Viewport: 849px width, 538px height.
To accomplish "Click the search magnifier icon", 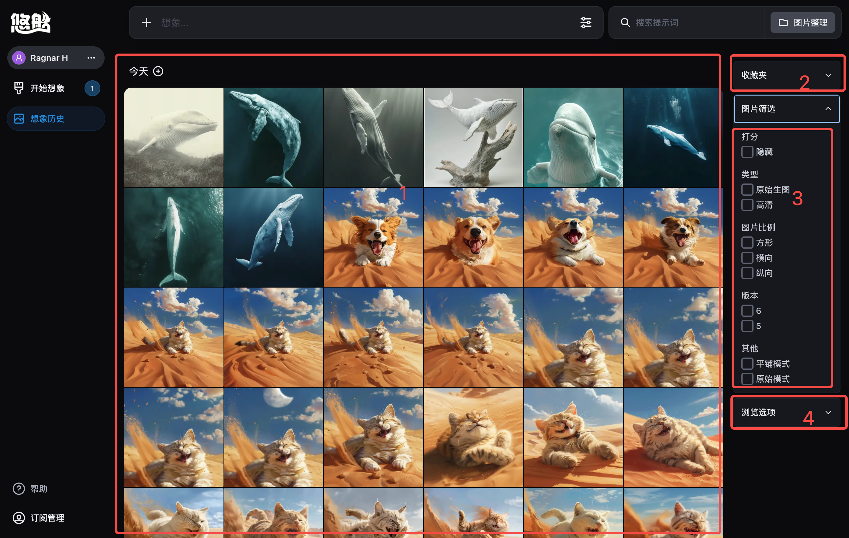I will pyautogui.click(x=625, y=23).
